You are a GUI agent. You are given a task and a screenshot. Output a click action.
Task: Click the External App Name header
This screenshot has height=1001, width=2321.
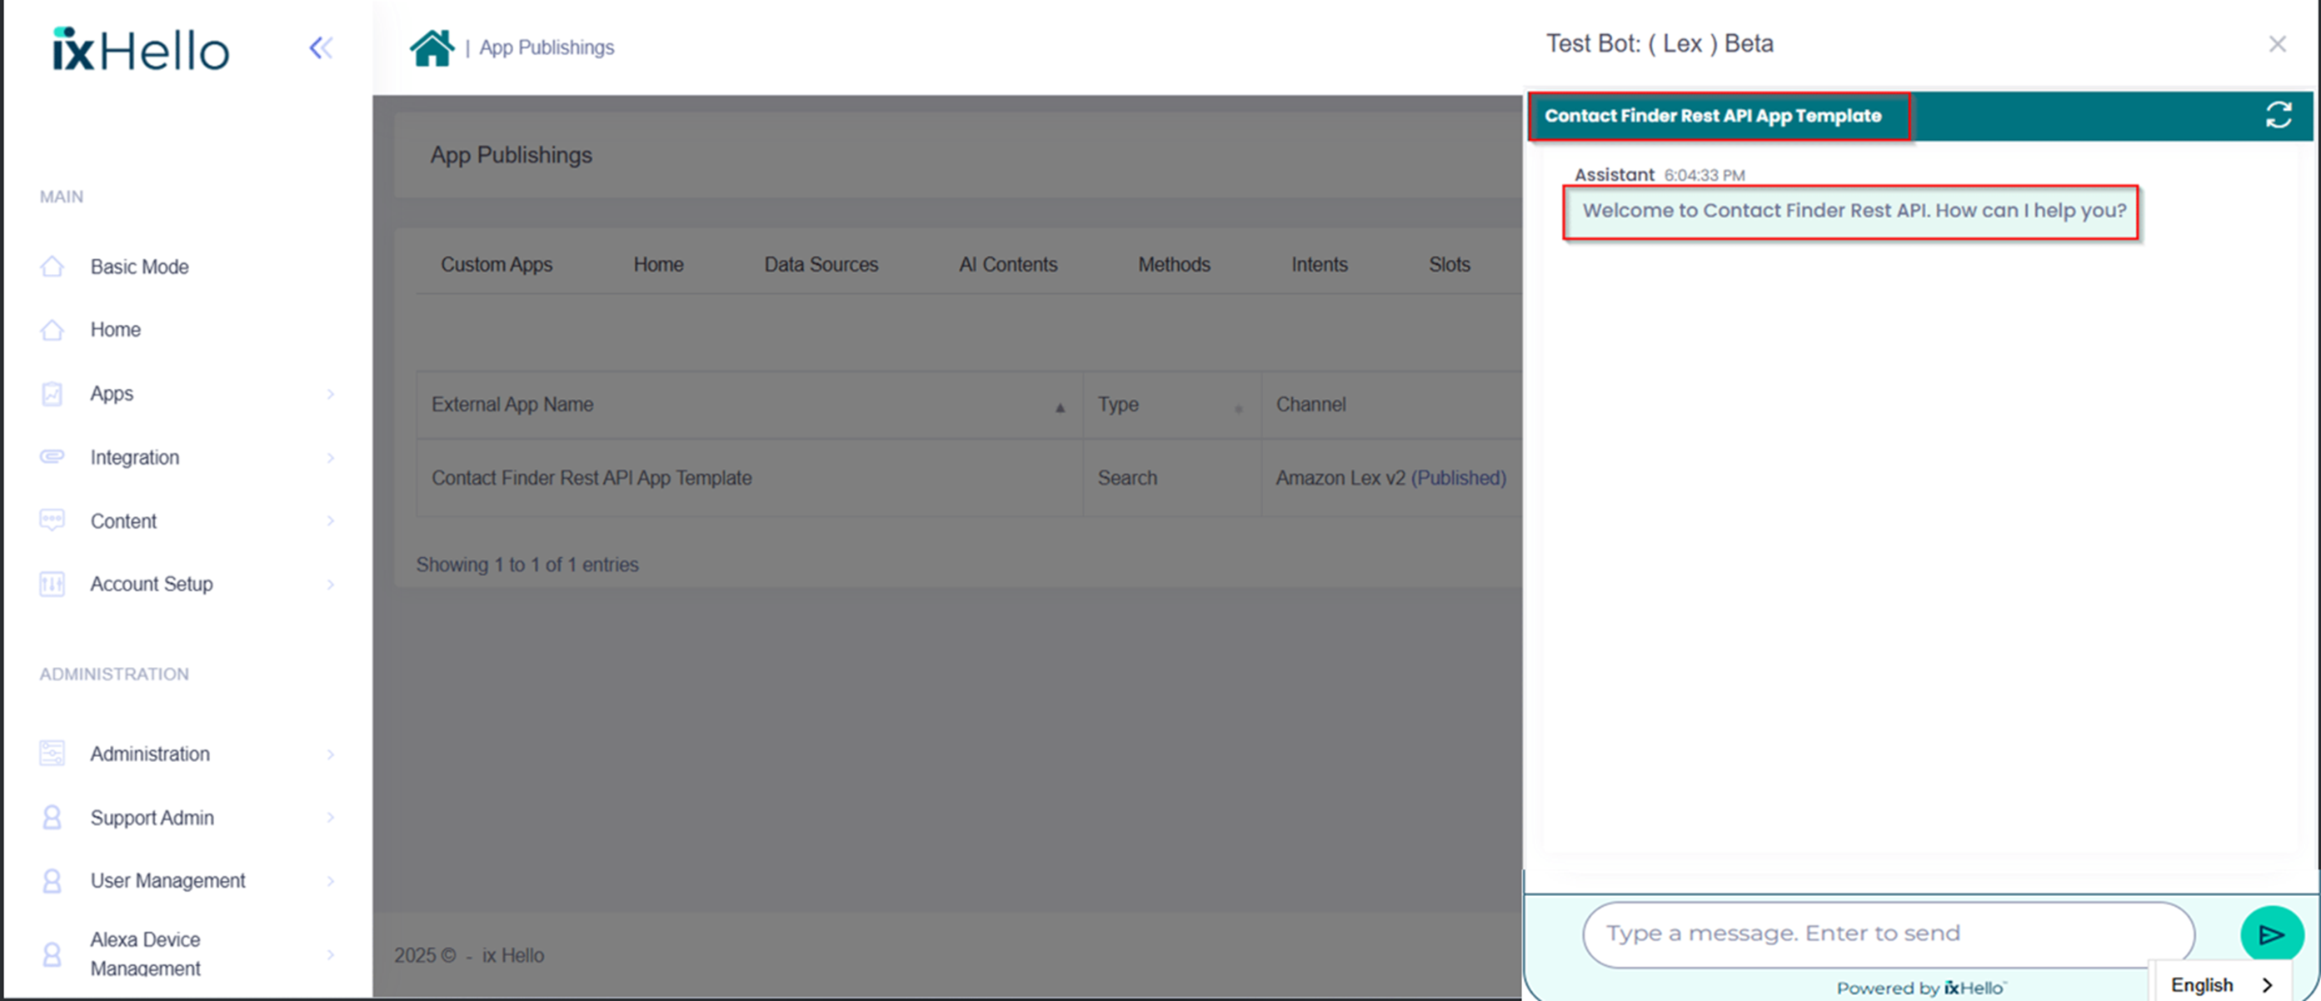point(512,405)
